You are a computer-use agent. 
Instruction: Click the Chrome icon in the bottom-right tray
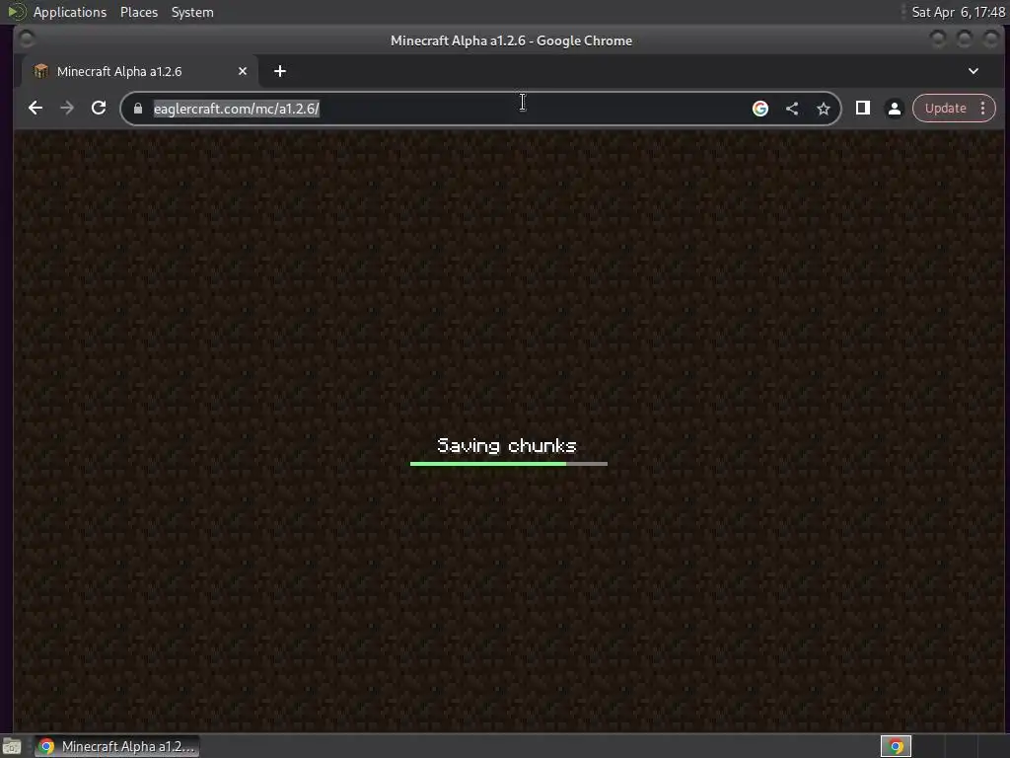[x=896, y=746]
